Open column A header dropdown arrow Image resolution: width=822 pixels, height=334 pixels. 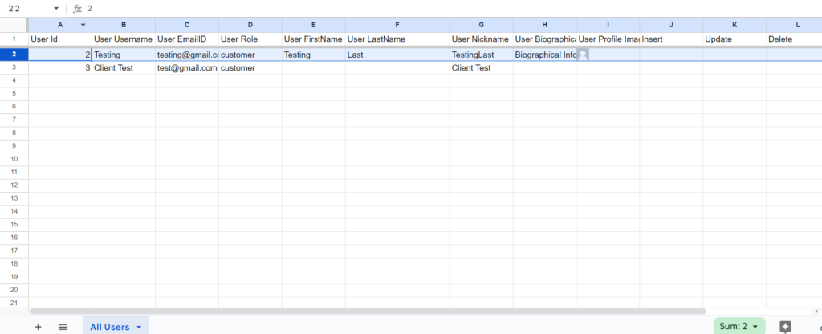83,25
